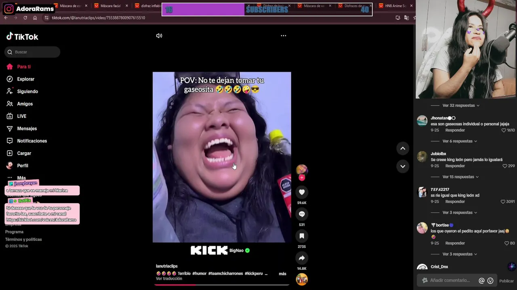This screenshot has height=290, width=517.
Task: Seek along the video progress bar
Action: [x=222, y=285]
